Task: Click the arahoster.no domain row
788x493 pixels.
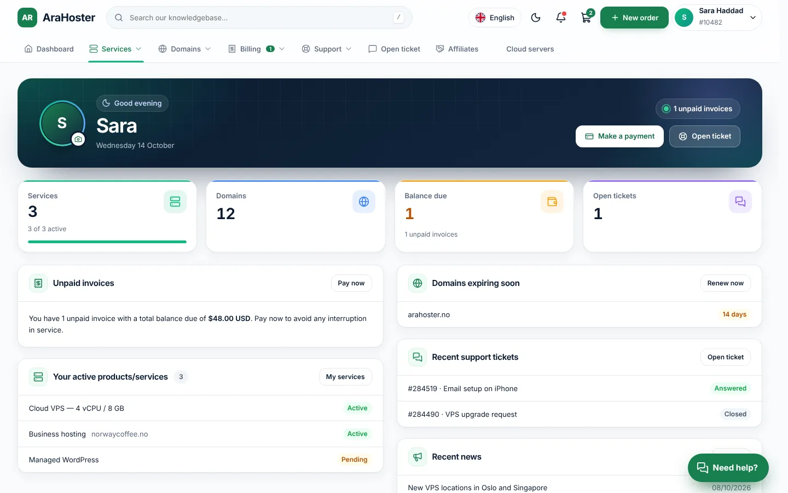Action: [x=580, y=314]
